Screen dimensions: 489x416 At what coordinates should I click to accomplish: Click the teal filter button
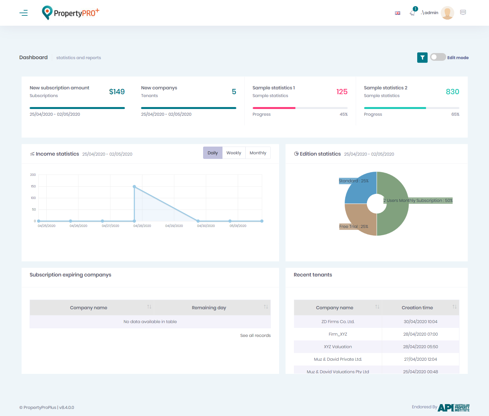tap(422, 58)
